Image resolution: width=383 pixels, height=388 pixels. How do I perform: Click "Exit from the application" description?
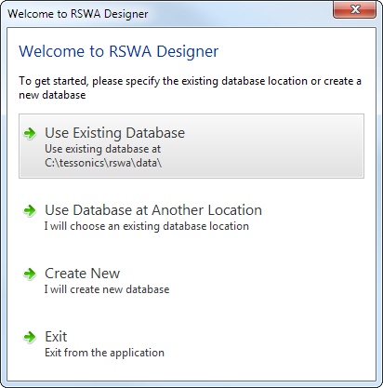104,353
